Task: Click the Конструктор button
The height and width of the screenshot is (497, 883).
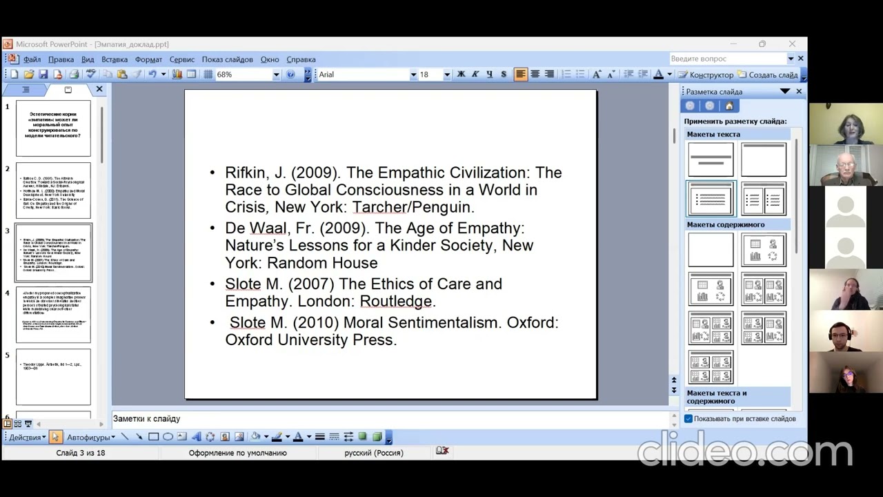Action: (706, 75)
